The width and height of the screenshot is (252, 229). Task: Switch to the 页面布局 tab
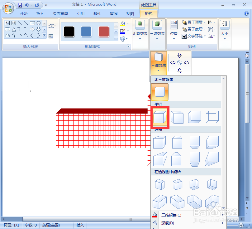point(60,13)
